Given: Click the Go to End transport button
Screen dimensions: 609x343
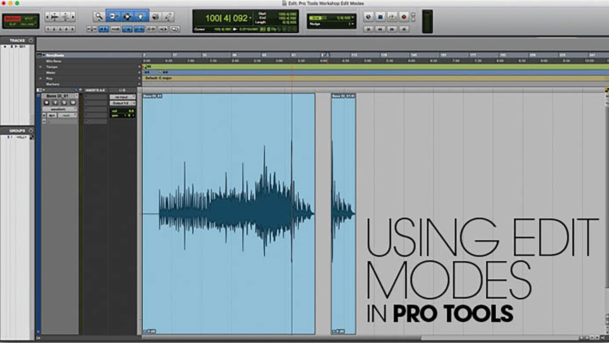Looking at the screenshot, I should 404,29.
